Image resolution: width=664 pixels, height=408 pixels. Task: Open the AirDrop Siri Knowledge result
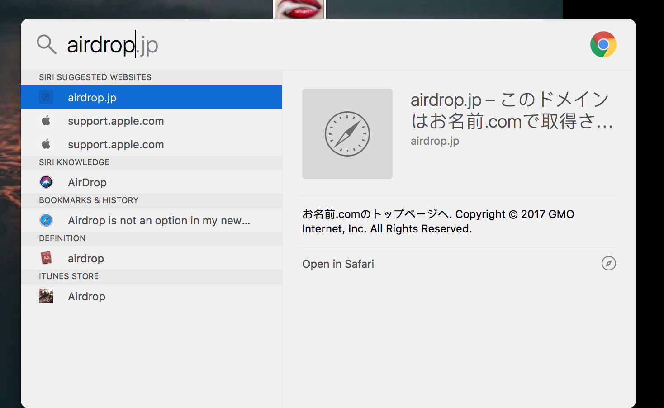pos(152,182)
